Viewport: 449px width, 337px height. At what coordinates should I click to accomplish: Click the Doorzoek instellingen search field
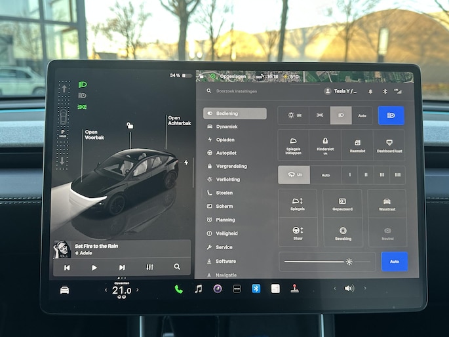pos(262,91)
